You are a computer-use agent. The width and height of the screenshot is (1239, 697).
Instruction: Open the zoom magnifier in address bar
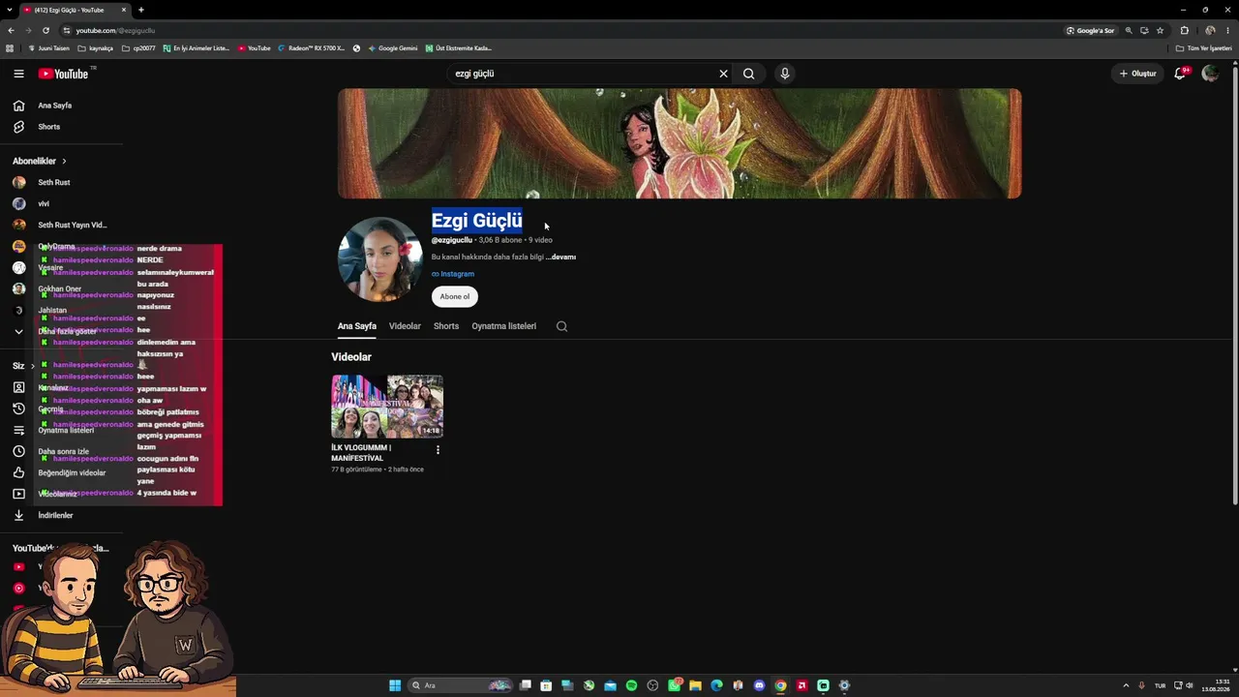(x=1129, y=30)
